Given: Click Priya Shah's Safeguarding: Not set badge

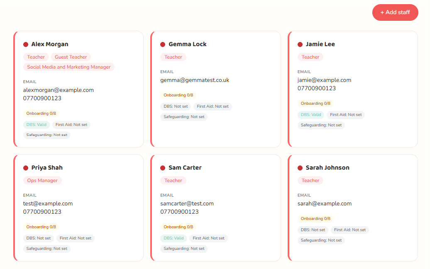Looking at the screenshot, I should [x=47, y=249].
